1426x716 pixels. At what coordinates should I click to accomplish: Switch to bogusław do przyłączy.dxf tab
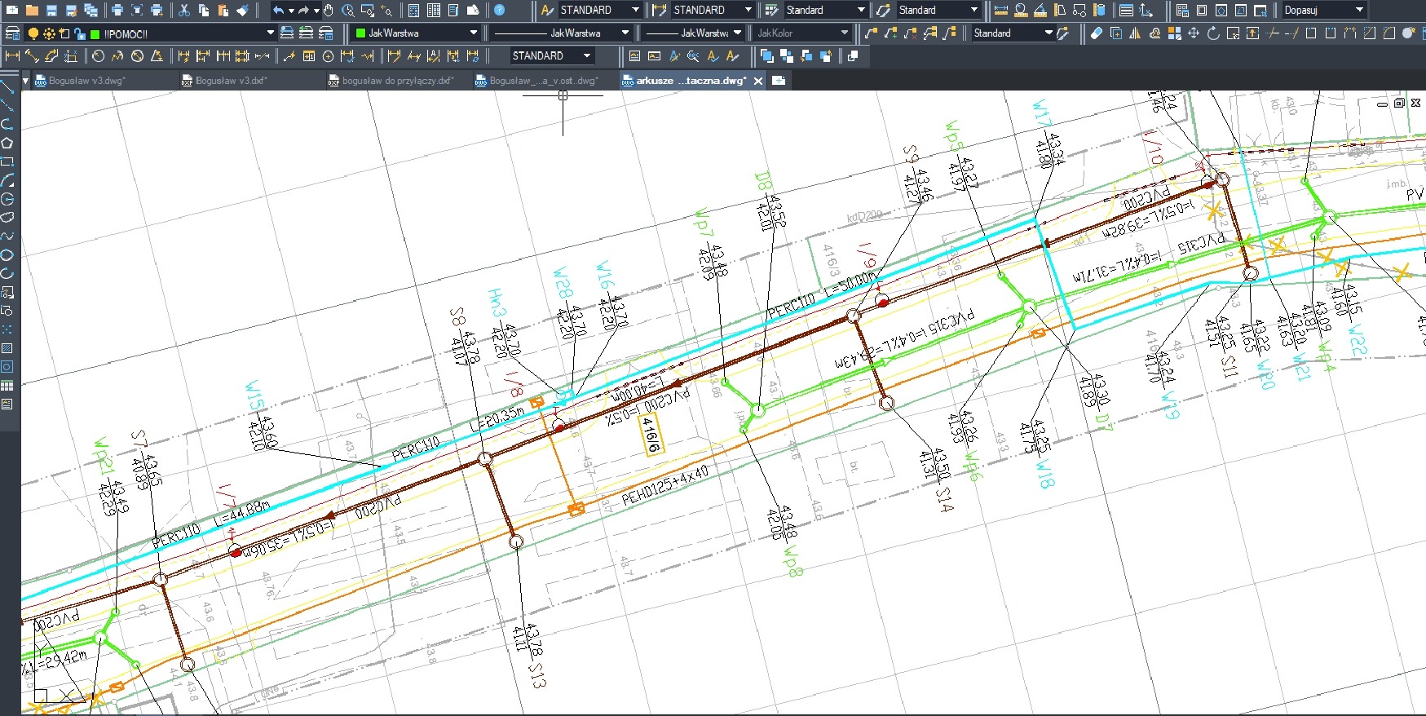[396, 81]
